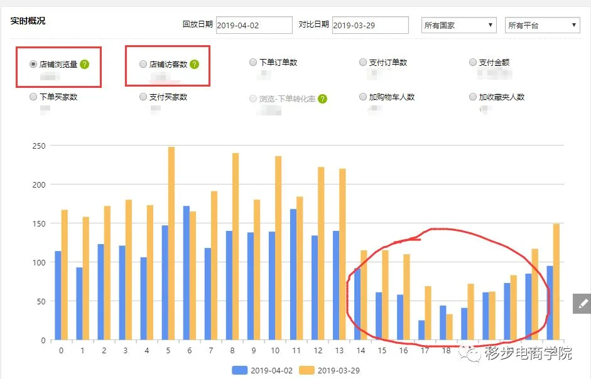
Task: Click help icon beside 浏览-下单转化率
Action: (x=322, y=99)
